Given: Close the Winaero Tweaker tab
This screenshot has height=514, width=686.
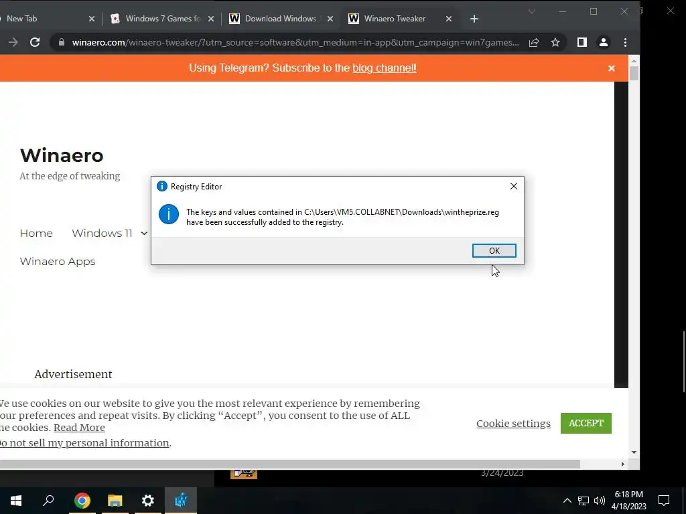Looking at the screenshot, I should pos(448,19).
